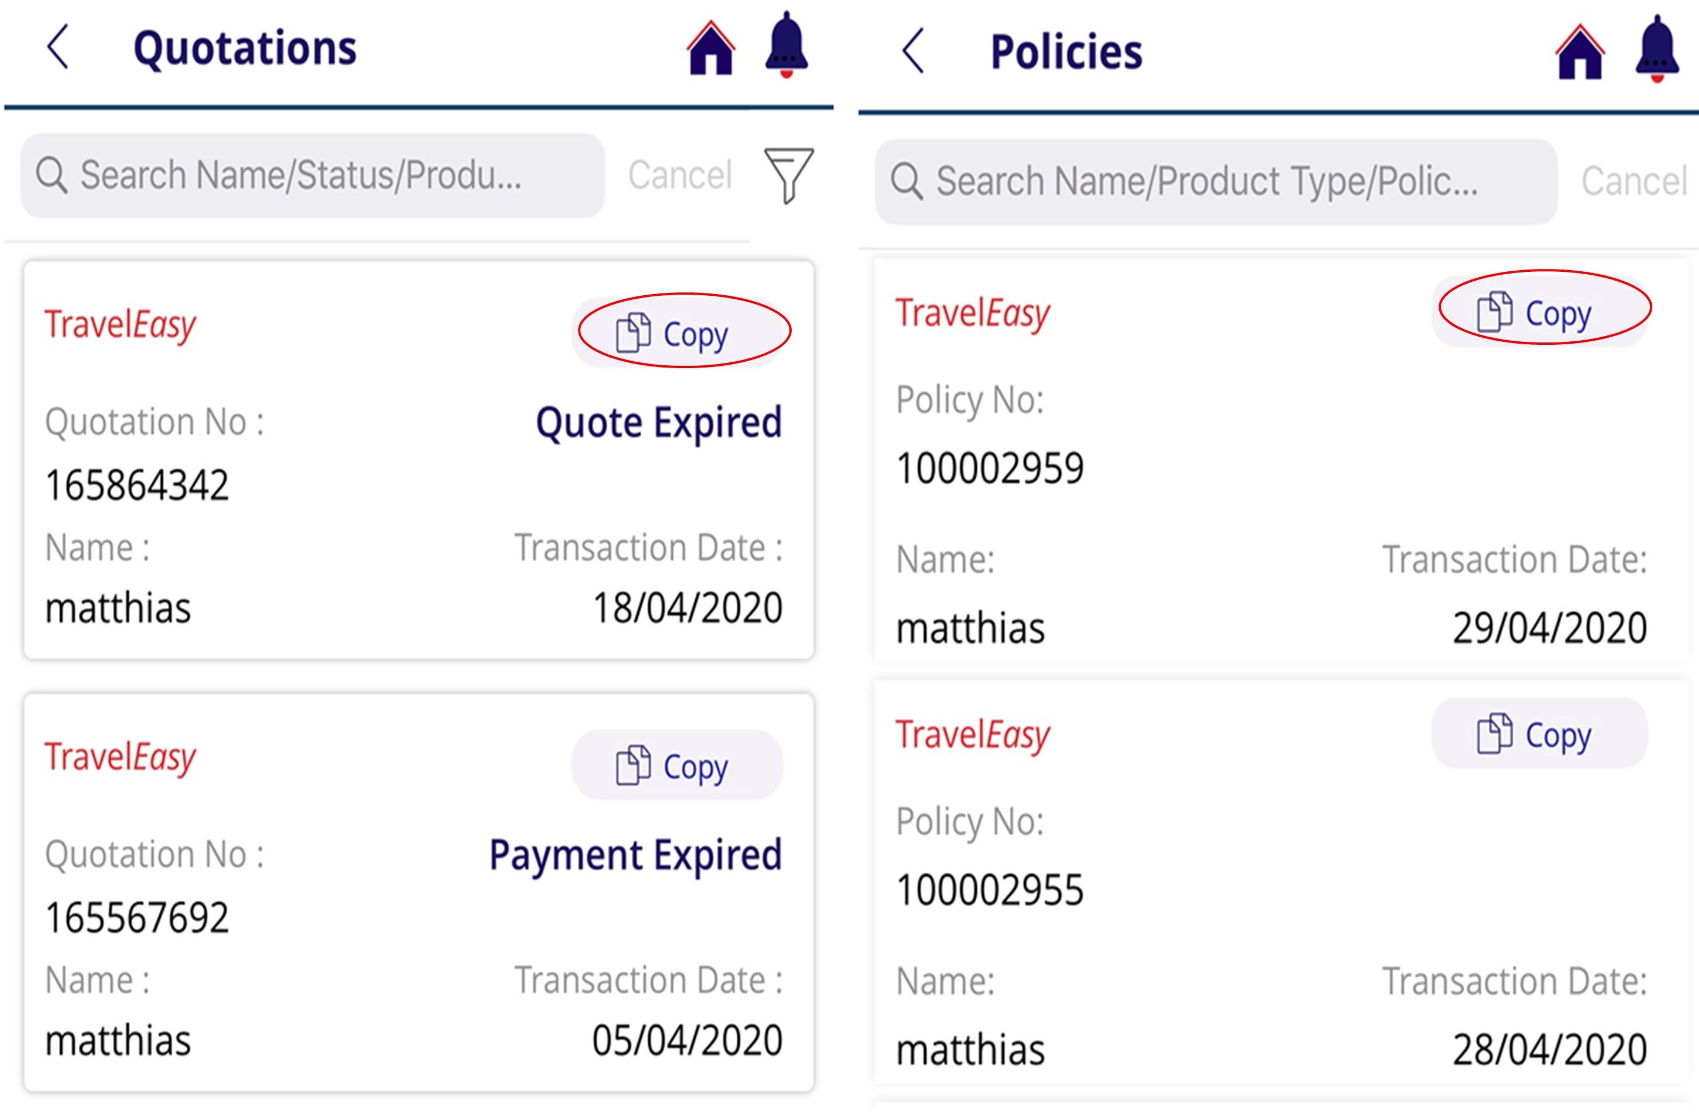Open notifications bell on Quotations screen
This screenshot has height=1112, width=1699.
[786, 44]
